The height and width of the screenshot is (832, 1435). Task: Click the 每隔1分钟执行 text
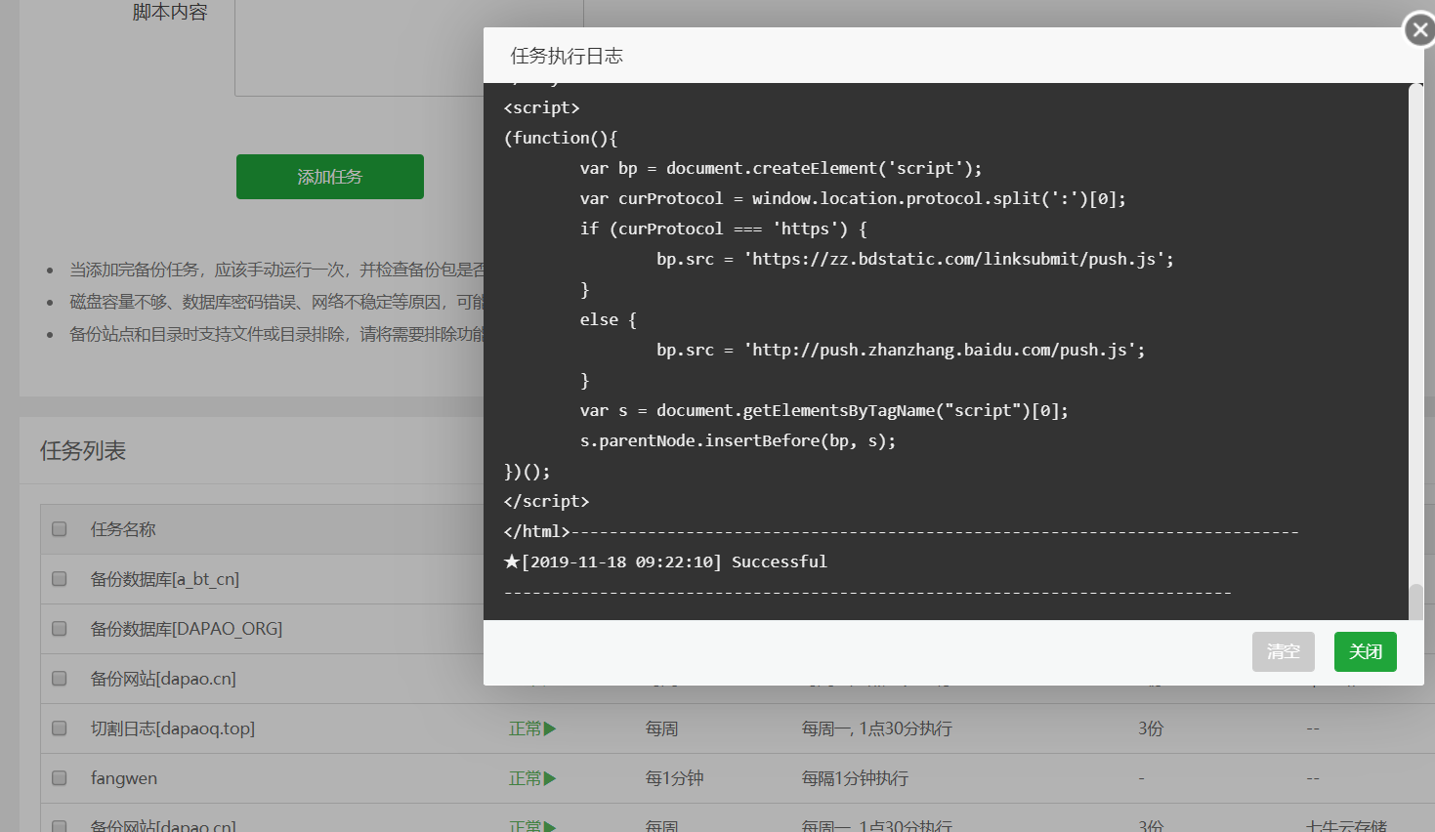[855, 778]
